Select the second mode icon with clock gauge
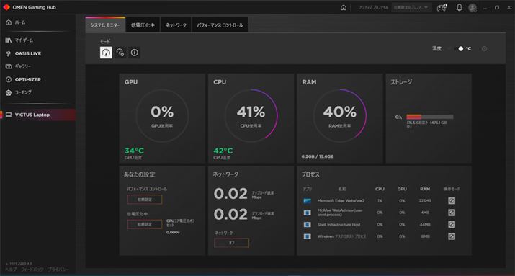Screen dimensions: 515x276 coord(120,53)
